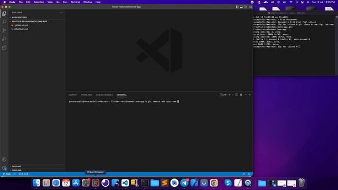
Task: Open Spotlight search in menu bar
Action: (x=297, y=2)
